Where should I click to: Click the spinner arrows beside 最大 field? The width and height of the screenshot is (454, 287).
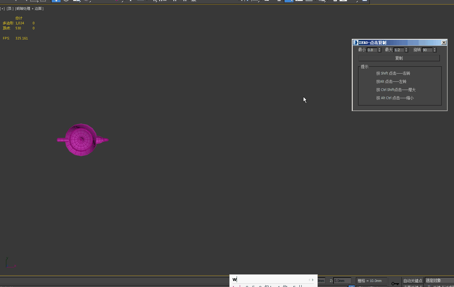[x=406, y=50]
